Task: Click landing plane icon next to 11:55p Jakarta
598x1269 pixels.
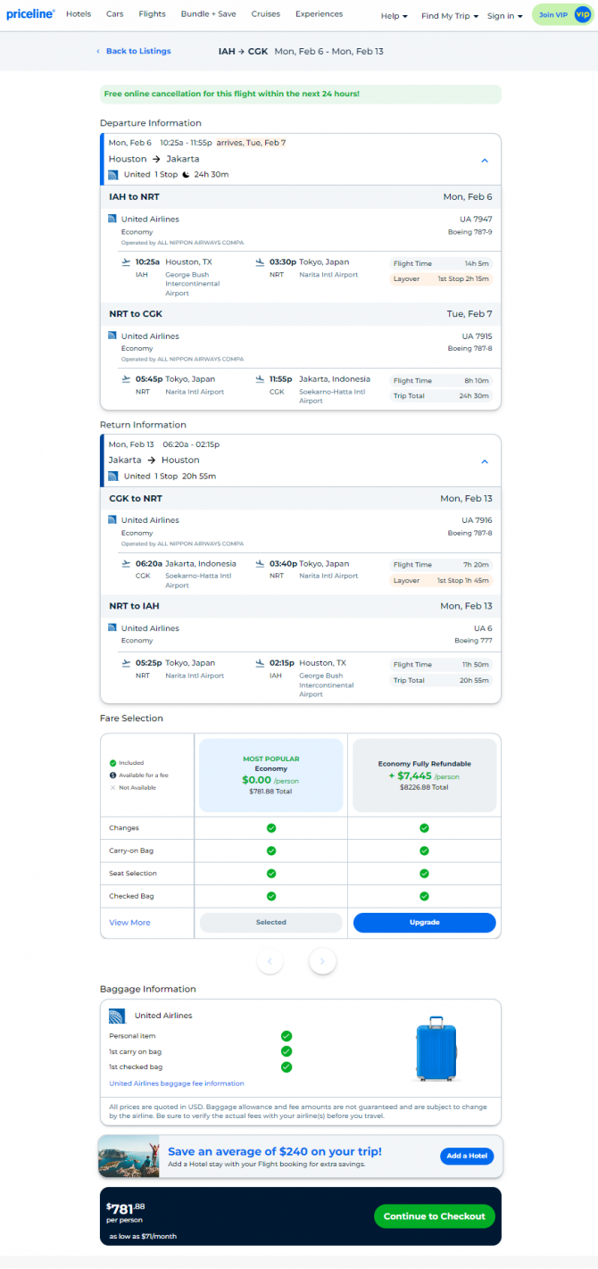Action: 260,378
